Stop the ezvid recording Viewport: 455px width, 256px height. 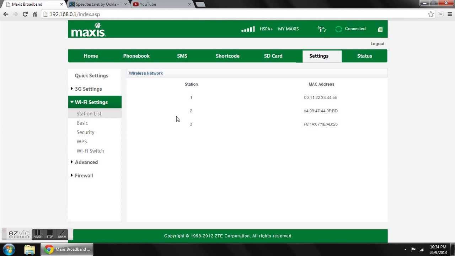tap(50, 234)
